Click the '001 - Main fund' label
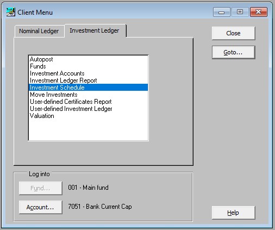Image resolution: width=275 pixels, height=230 pixels. 88,188
